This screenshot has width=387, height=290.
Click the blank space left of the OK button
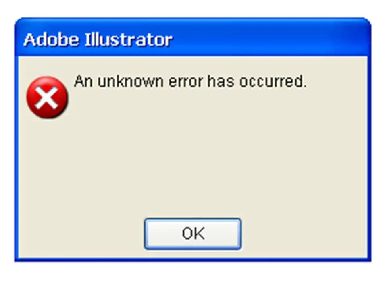pos(81,234)
